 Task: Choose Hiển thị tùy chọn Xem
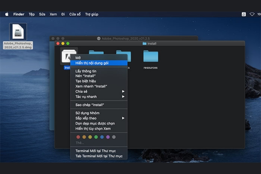[99, 128]
